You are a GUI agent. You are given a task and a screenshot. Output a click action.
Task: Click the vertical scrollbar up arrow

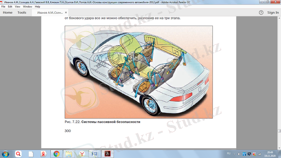pos(279,18)
